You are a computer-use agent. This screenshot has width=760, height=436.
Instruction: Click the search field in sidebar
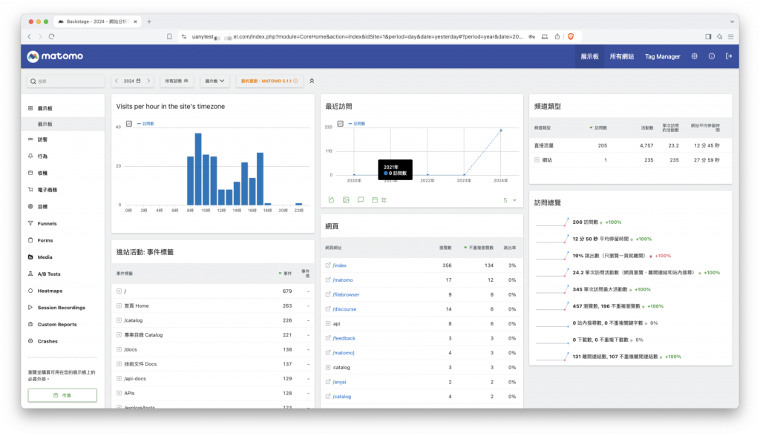click(66, 82)
